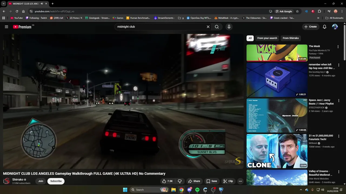Open Discord from the taskbar
Image resolution: width=346 pixels, height=194 pixels.
coord(189,190)
